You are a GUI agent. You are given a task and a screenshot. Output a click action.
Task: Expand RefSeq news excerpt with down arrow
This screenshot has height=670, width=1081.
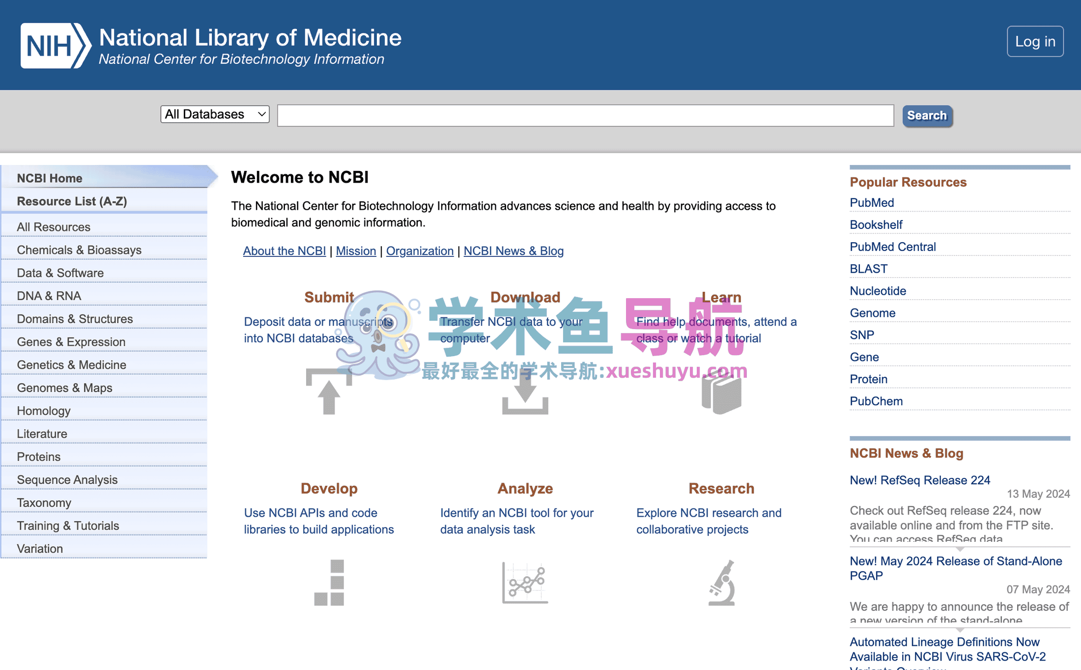point(960,548)
